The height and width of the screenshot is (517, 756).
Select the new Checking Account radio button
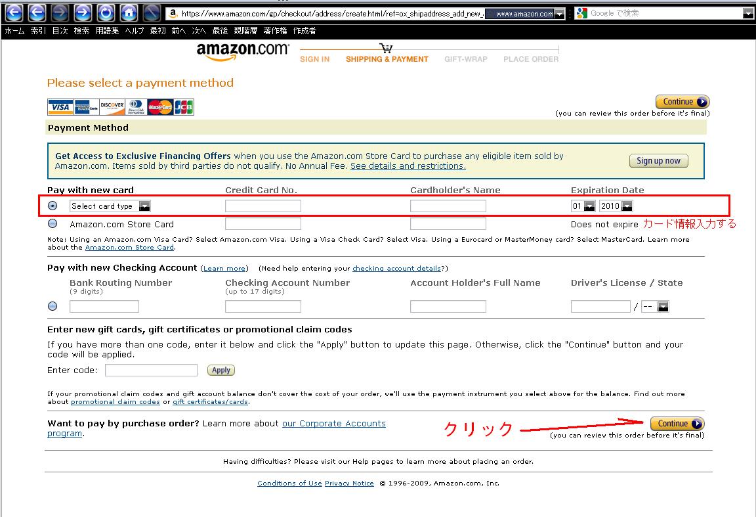[52, 306]
